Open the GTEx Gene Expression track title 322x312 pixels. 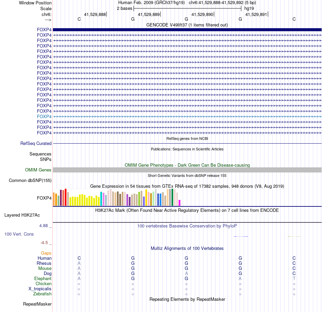pos(187,186)
